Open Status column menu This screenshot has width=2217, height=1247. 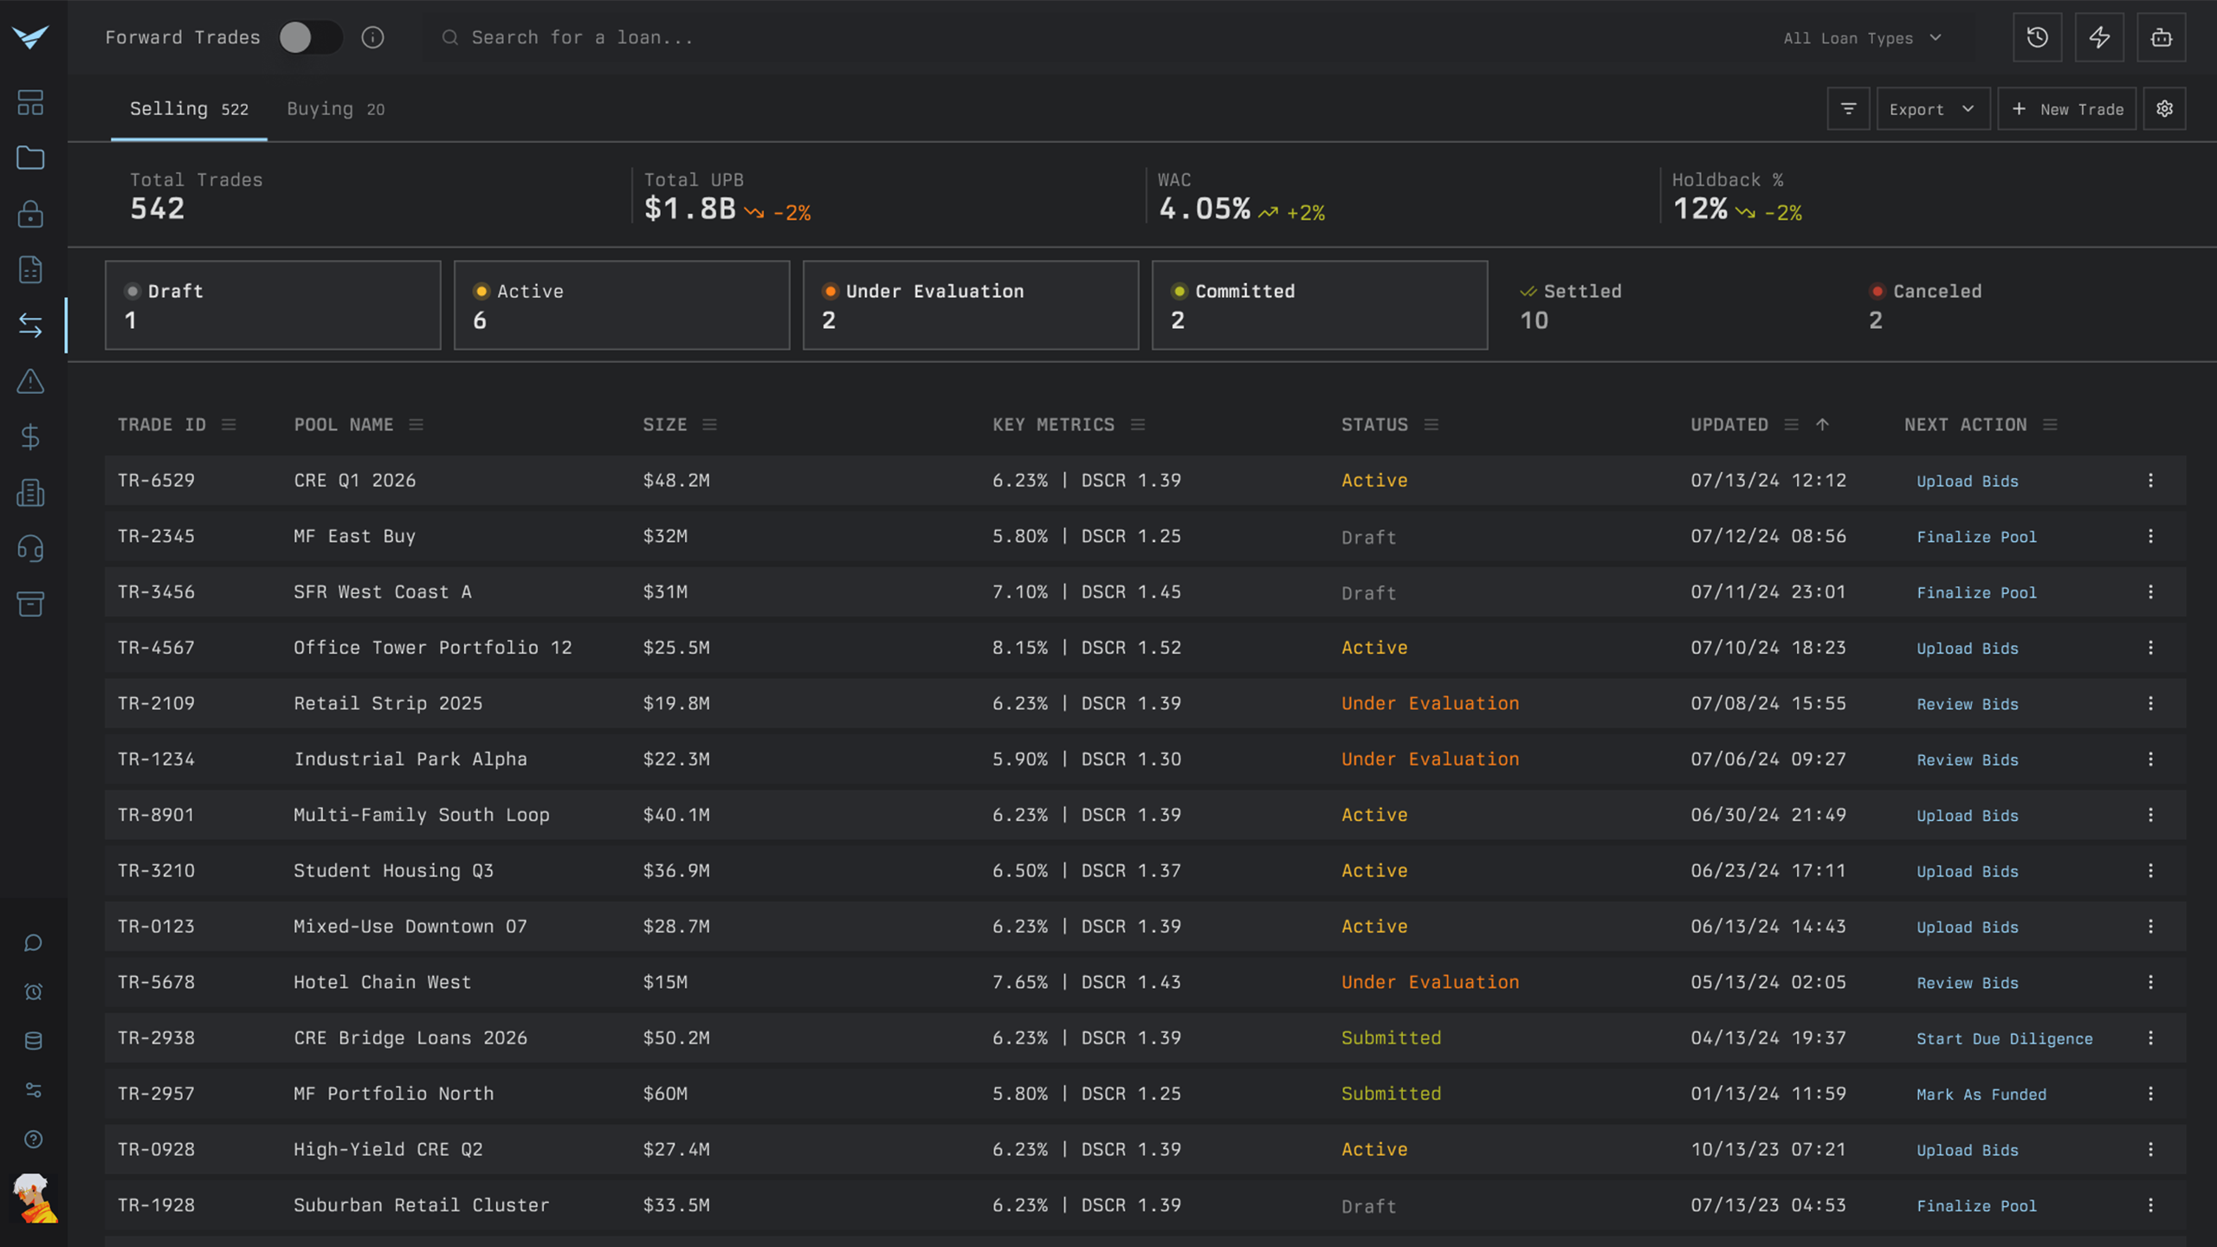coord(1431,424)
